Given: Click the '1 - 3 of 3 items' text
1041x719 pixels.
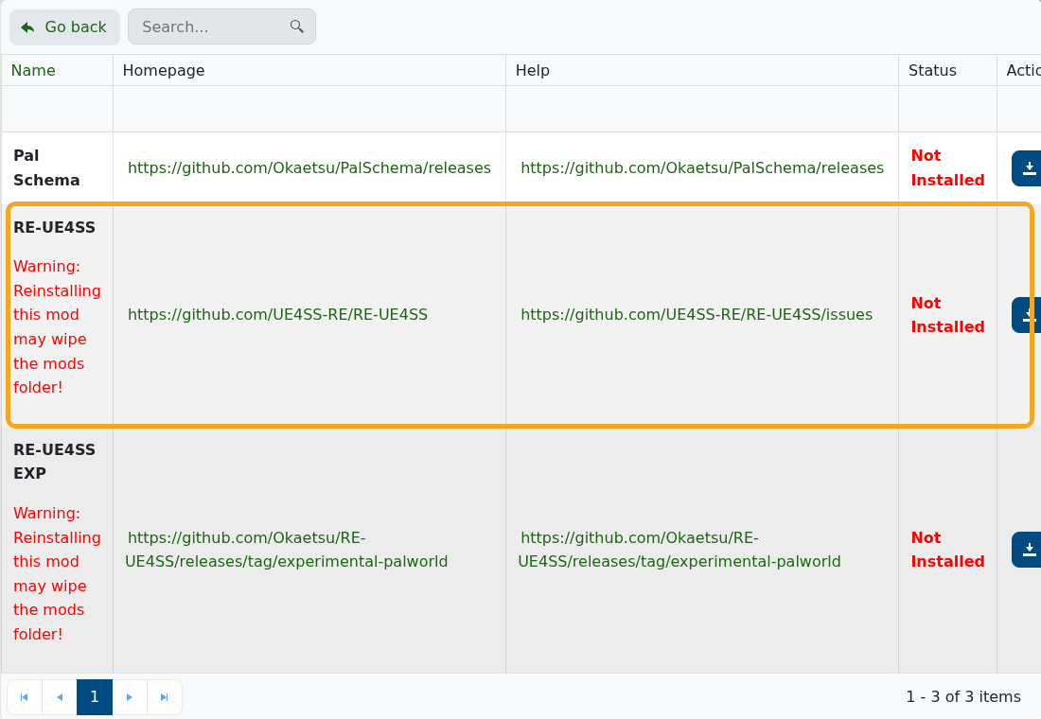Looking at the screenshot, I should coord(963,697).
